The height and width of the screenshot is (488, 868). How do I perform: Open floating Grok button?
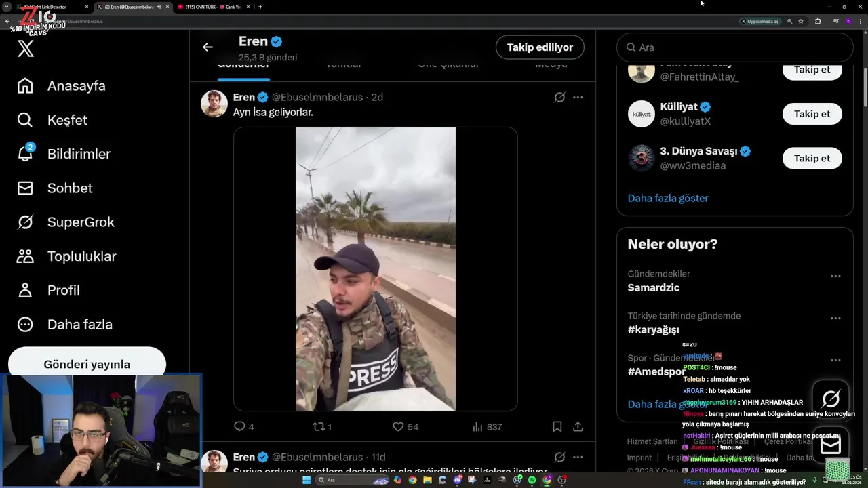point(830,399)
